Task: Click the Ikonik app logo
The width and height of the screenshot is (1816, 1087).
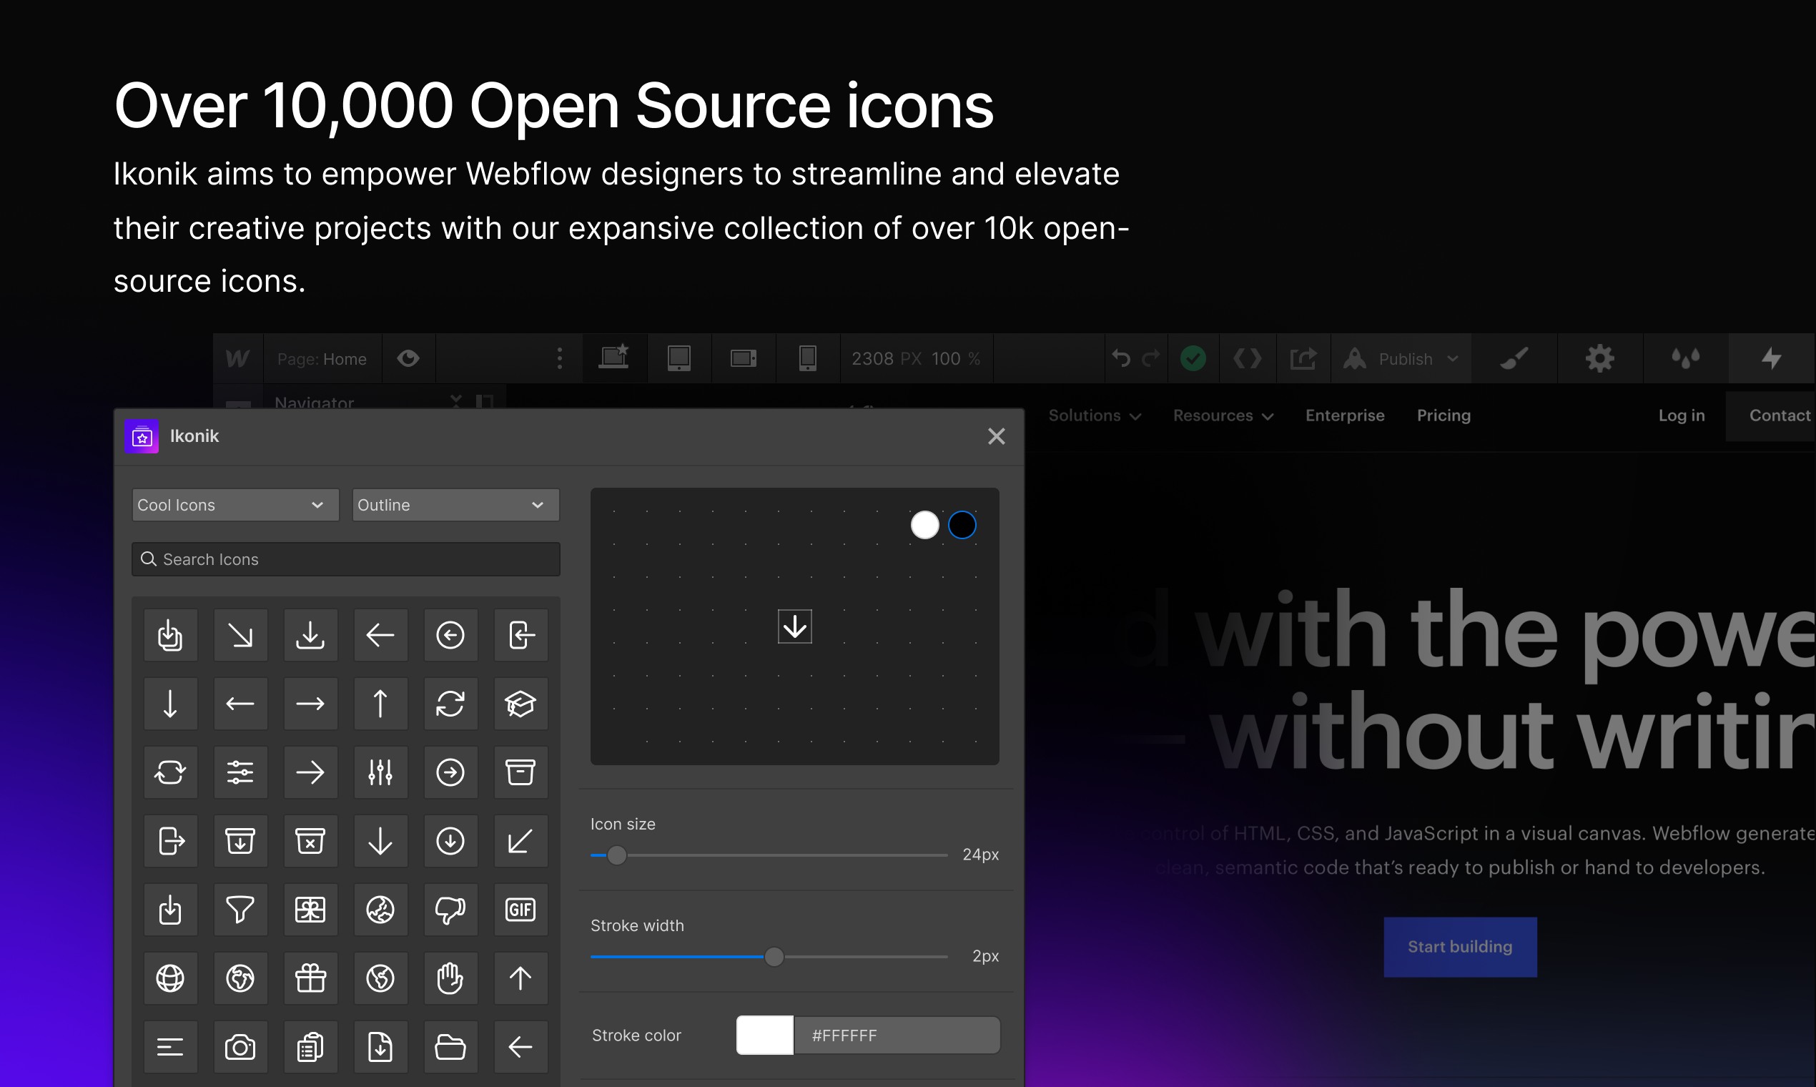Action: (x=142, y=436)
